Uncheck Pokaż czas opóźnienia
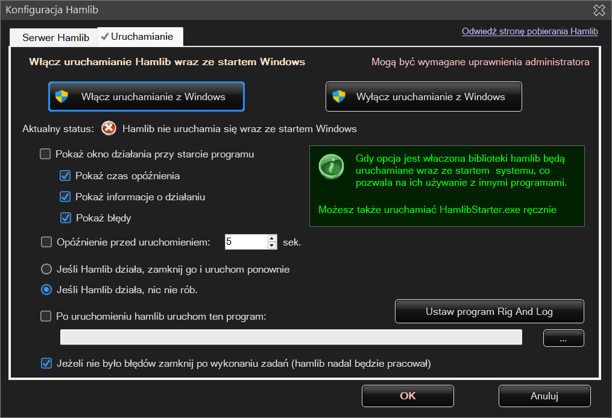Viewport: 612px width, 418px height. (x=65, y=176)
